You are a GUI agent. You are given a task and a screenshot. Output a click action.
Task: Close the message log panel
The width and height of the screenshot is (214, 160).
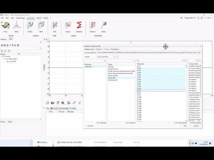click(44, 108)
